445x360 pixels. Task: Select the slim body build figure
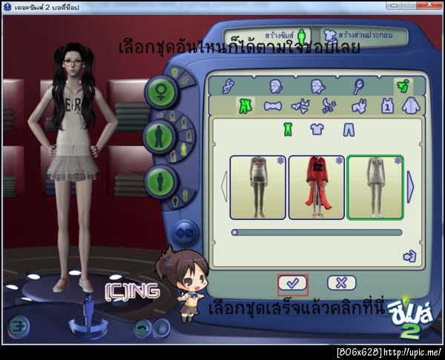point(185,195)
